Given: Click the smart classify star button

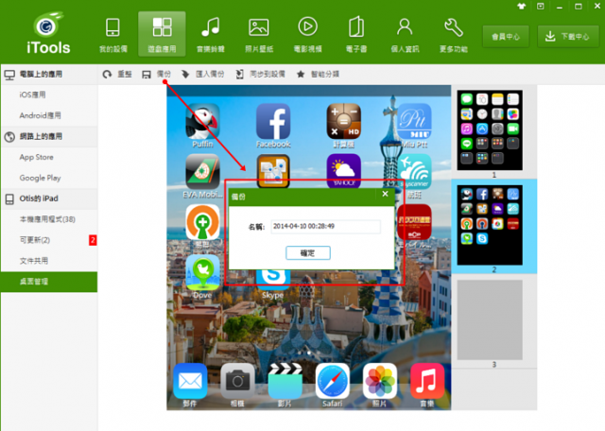Looking at the screenshot, I should click(318, 74).
